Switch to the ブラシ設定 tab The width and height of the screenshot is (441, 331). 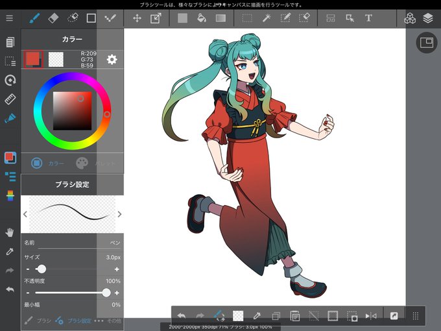pos(73,321)
